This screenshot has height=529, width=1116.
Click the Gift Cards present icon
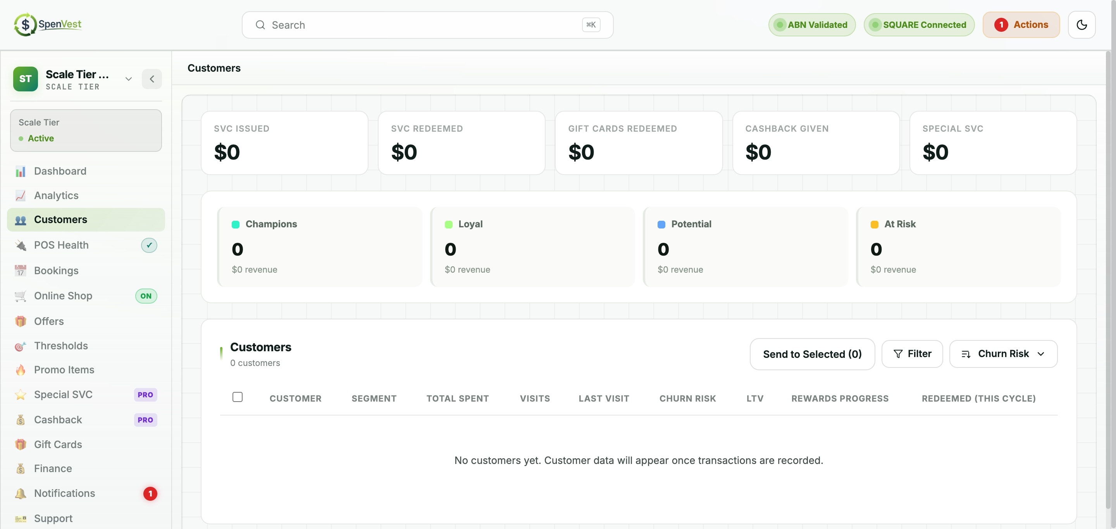point(21,445)
